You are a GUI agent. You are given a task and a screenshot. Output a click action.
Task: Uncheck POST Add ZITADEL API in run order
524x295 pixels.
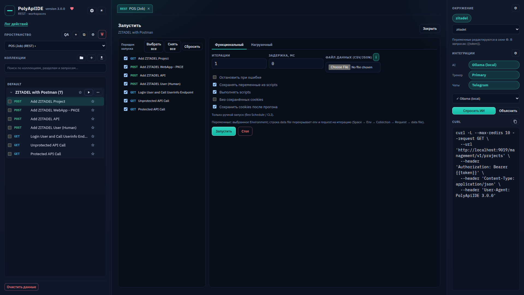[126, 75]
